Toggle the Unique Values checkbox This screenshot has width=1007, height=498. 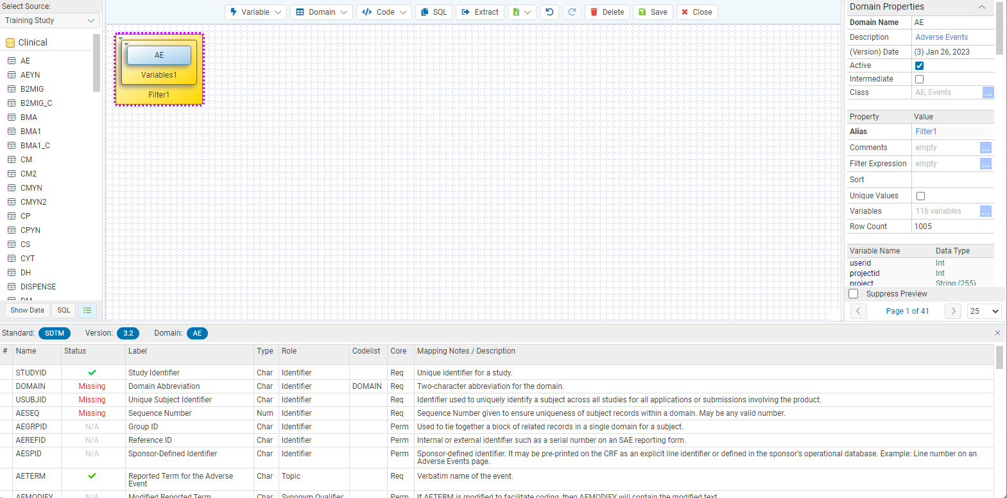coord(920,196)
